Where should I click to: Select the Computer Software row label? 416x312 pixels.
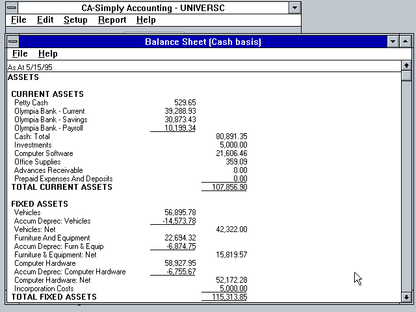(44, 153)
